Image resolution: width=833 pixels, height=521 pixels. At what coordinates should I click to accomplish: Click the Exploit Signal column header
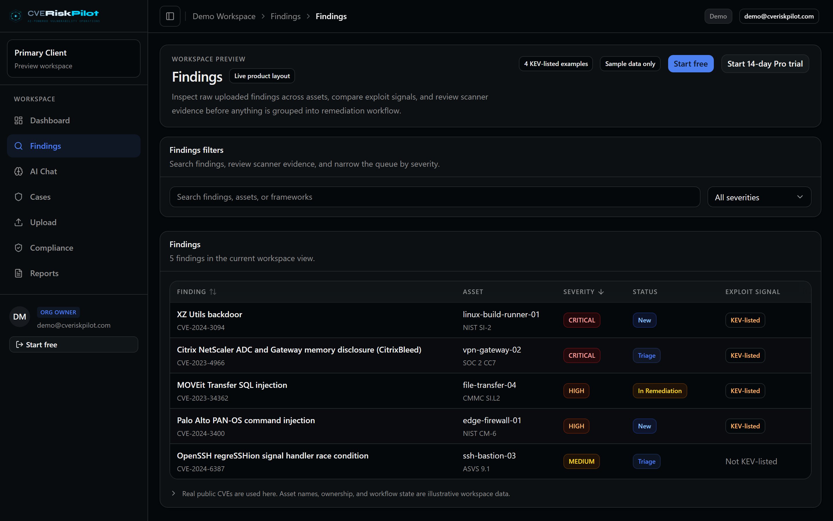pyautogui.click(x=753, y=292)
